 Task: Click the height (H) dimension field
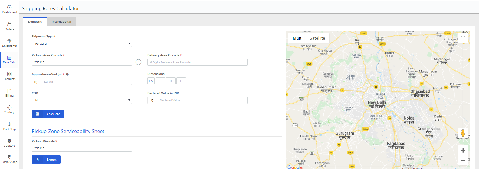pos(181,81)
